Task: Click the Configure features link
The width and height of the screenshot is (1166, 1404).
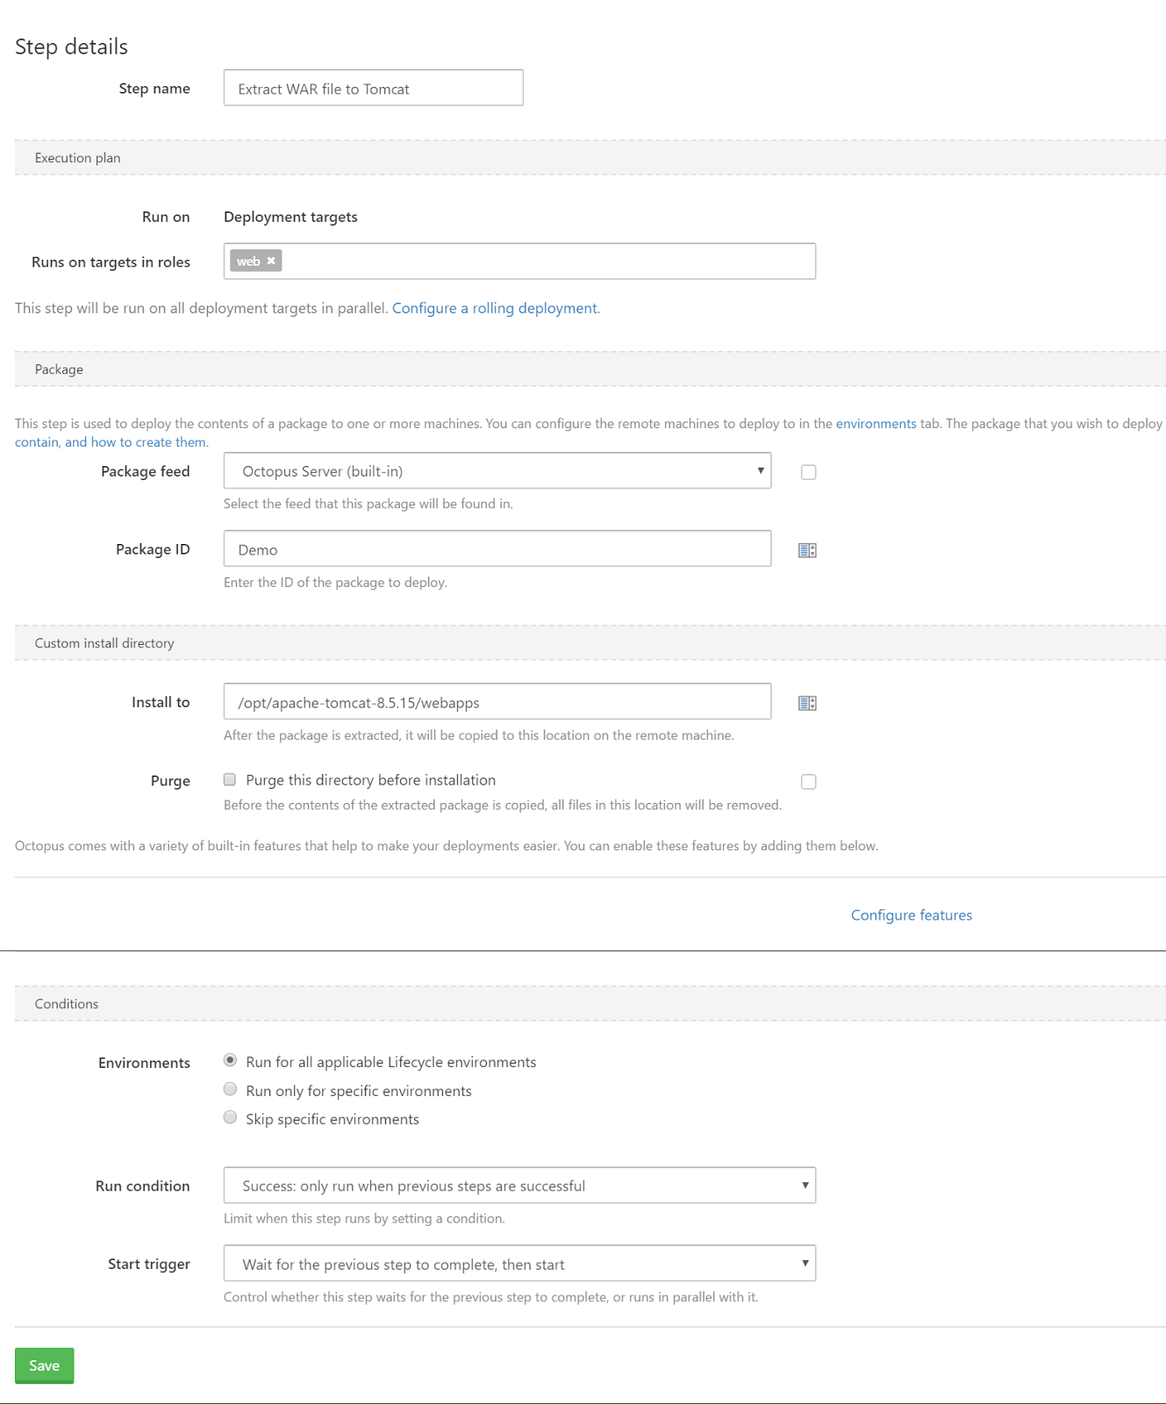Action: (x=911, y=914)
